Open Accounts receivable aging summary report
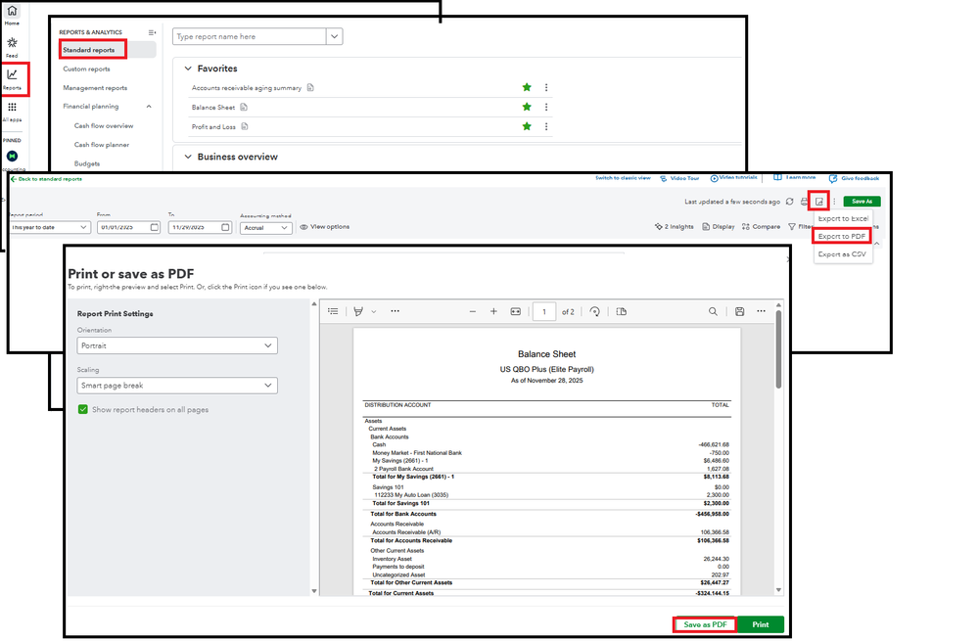The width and height of the screenshot is (978, 642). [246, 88]
